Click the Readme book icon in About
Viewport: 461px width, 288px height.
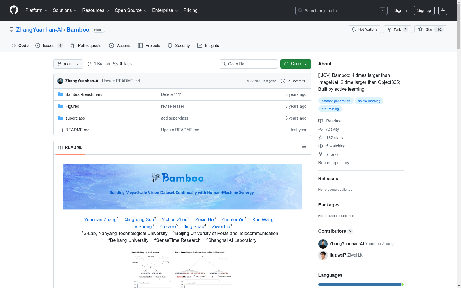click(321, 121)
